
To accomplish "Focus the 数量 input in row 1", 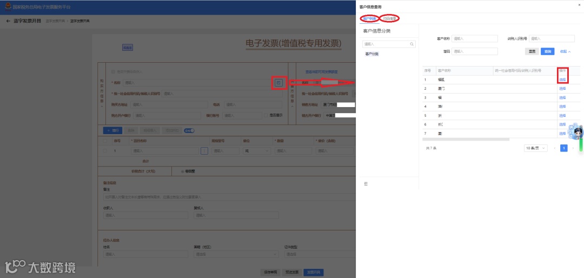I will (x=293, y=151).
